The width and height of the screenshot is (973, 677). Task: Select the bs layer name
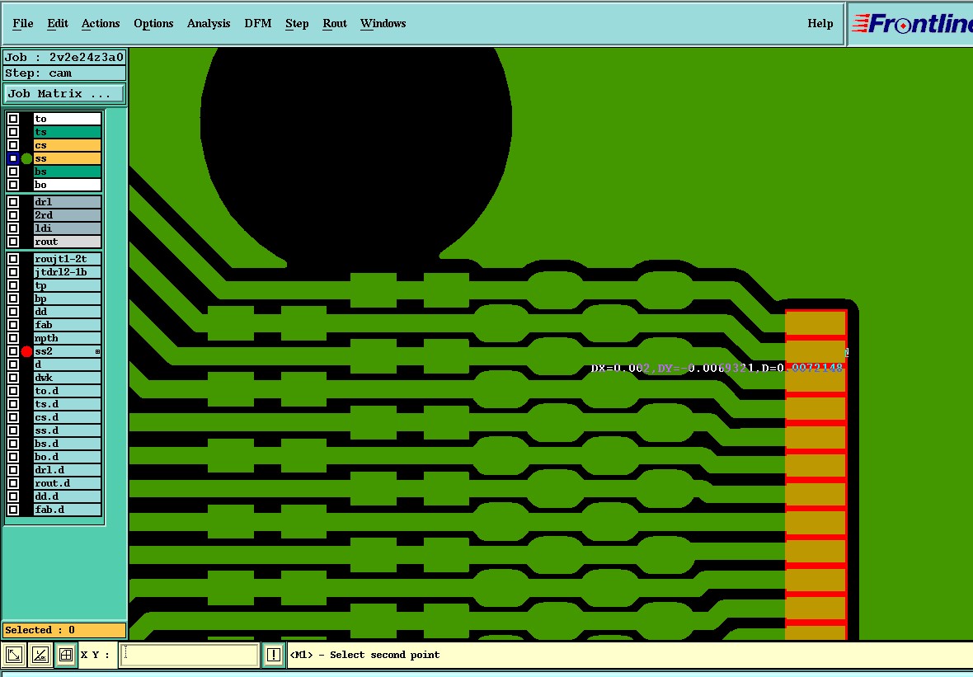click(x=67, y=172)
